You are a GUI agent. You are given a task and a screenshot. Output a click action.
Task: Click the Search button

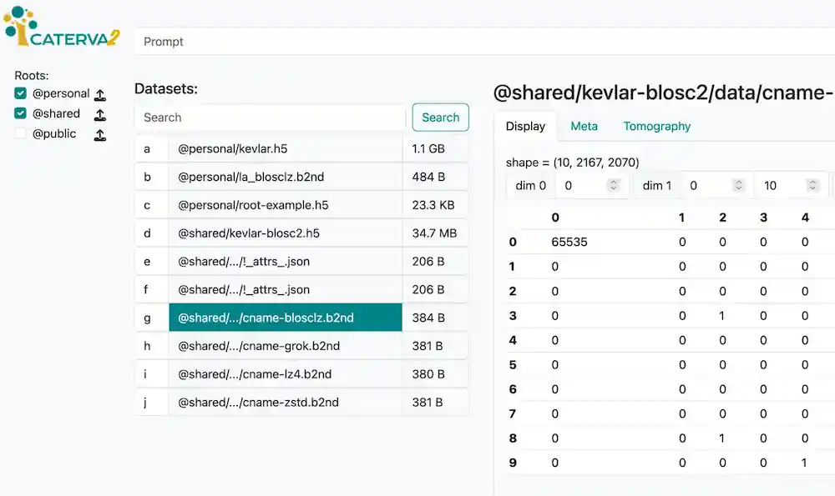tap(440, 118)
